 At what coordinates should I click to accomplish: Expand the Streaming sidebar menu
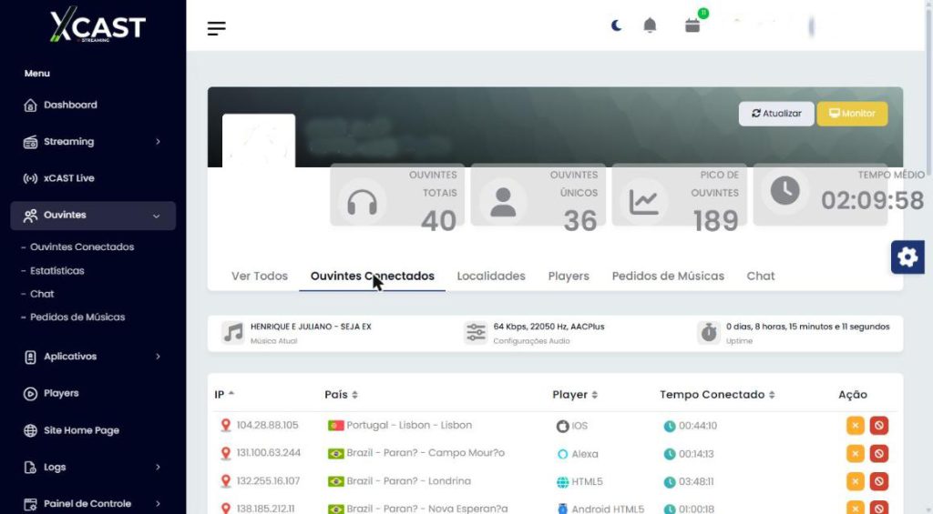point(92,141)
